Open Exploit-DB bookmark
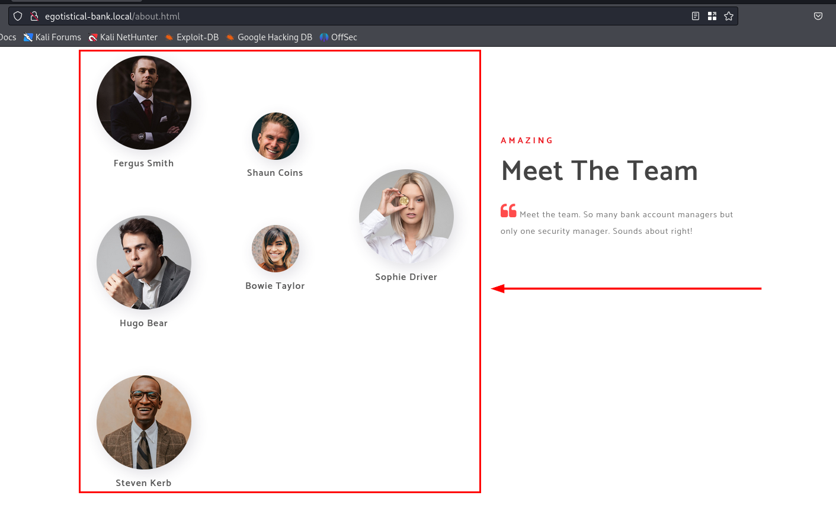 pos(192,37)
